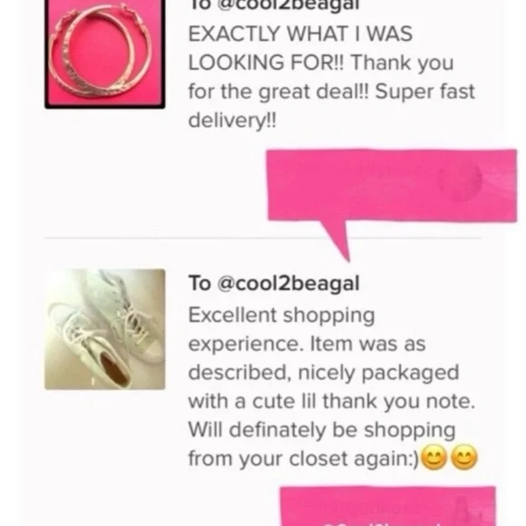The height and width of the screenshot is (526, 526).
Task: Open the white sneakers listing thumbnail
Action: click(104, 329)
